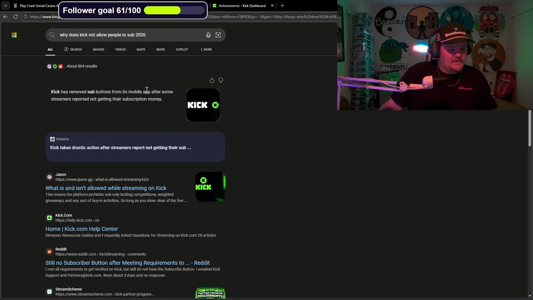Switch to MAPS results
The width and height of the screenshot is (533, 300).
tap(141, 50)
